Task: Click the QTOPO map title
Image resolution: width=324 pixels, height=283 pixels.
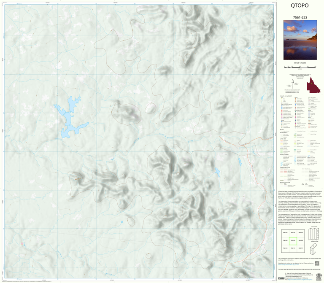Action: 300,5
